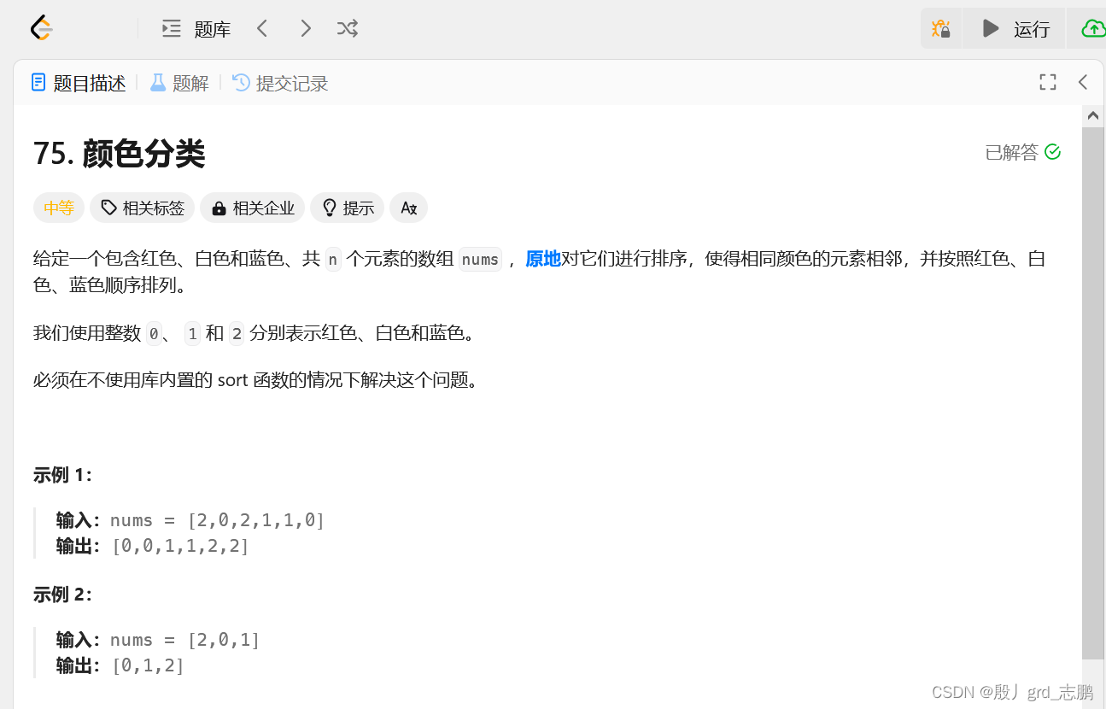Click scrollbar up arrow
The width and height of the screenshot is (1106, 709).
tap(1093, 115)
